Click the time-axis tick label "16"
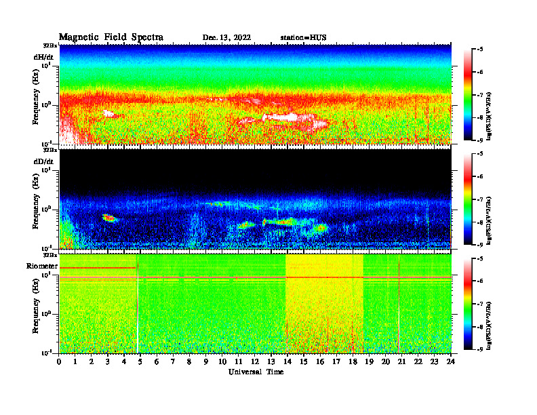Viewport: 537px width, 415px height. click(x=321, y=362)
